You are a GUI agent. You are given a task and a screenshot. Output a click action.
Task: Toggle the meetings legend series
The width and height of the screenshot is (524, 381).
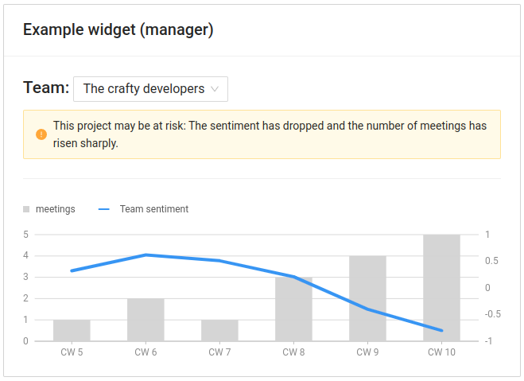pos(55,209)
